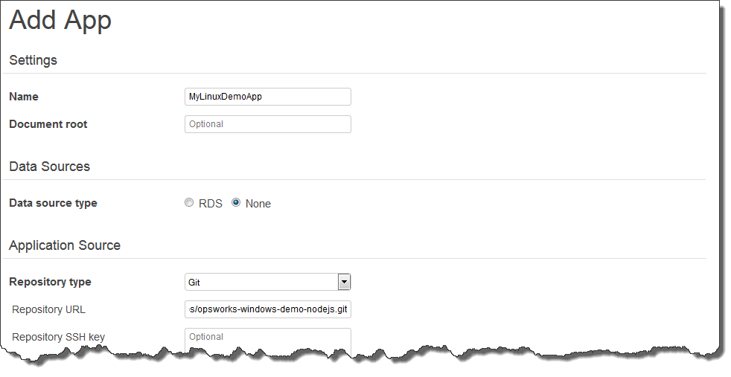
Task: Click the Repository SSH key label
Action: [x=58, y=337]
